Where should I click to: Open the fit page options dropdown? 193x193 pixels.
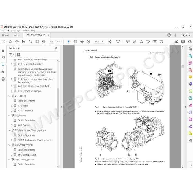coord(110,41)
